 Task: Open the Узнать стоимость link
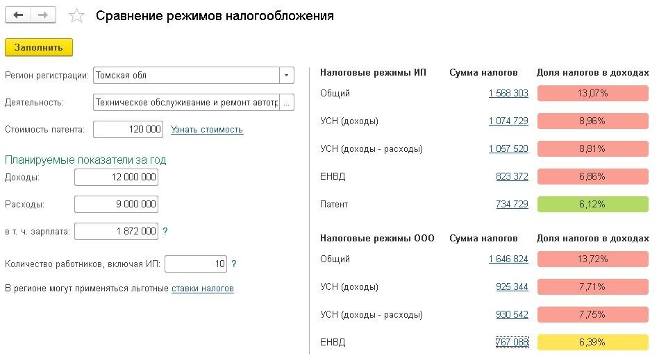pyautogui.click(x=207, y=130)
